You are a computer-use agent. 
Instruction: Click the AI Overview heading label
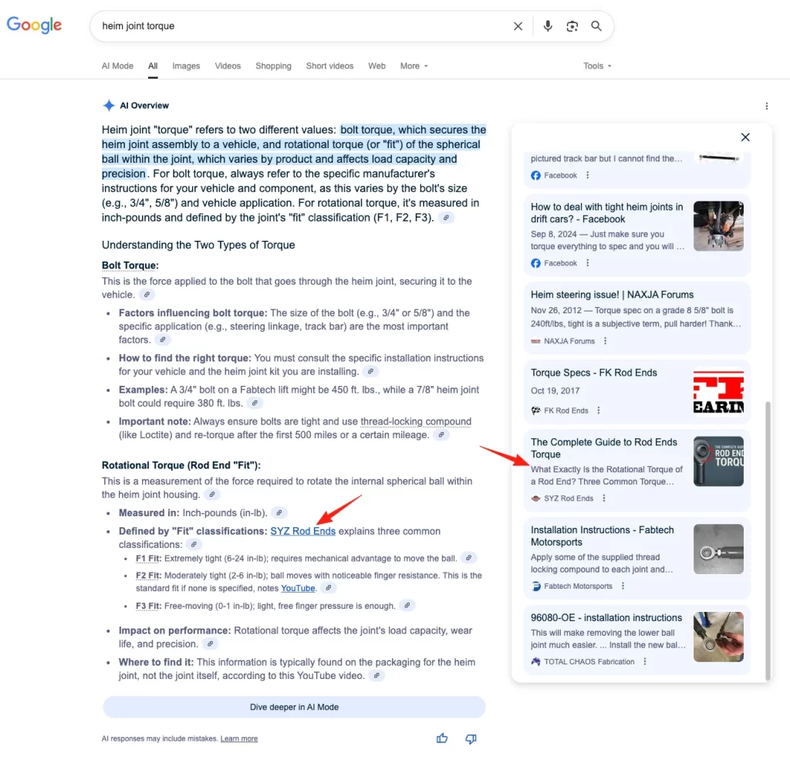click(x=144, y=106)
